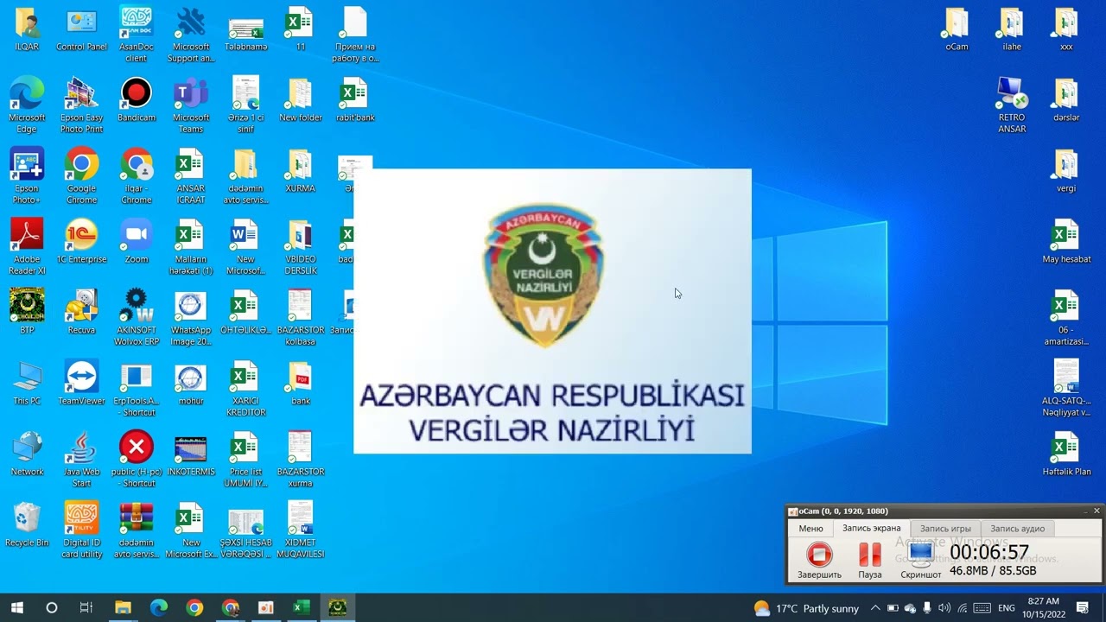1106x622 pixels.
Task: Select the Adobe Reader XI icon
Action: (27, 247)
